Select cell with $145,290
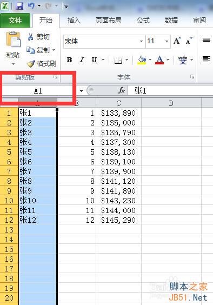 [x=118, y=220]
